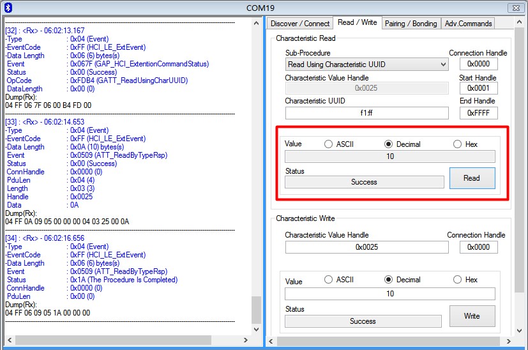Click dump line ending 25 00 0A
The height and width of the screenshot is (350, 528).
tap(67, 222)
